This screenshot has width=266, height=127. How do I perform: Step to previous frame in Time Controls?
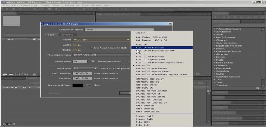click(223, 17)
